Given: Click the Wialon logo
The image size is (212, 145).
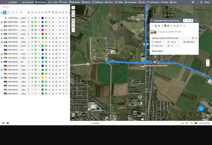Looking at the screenshot, I should pos(11,2).
